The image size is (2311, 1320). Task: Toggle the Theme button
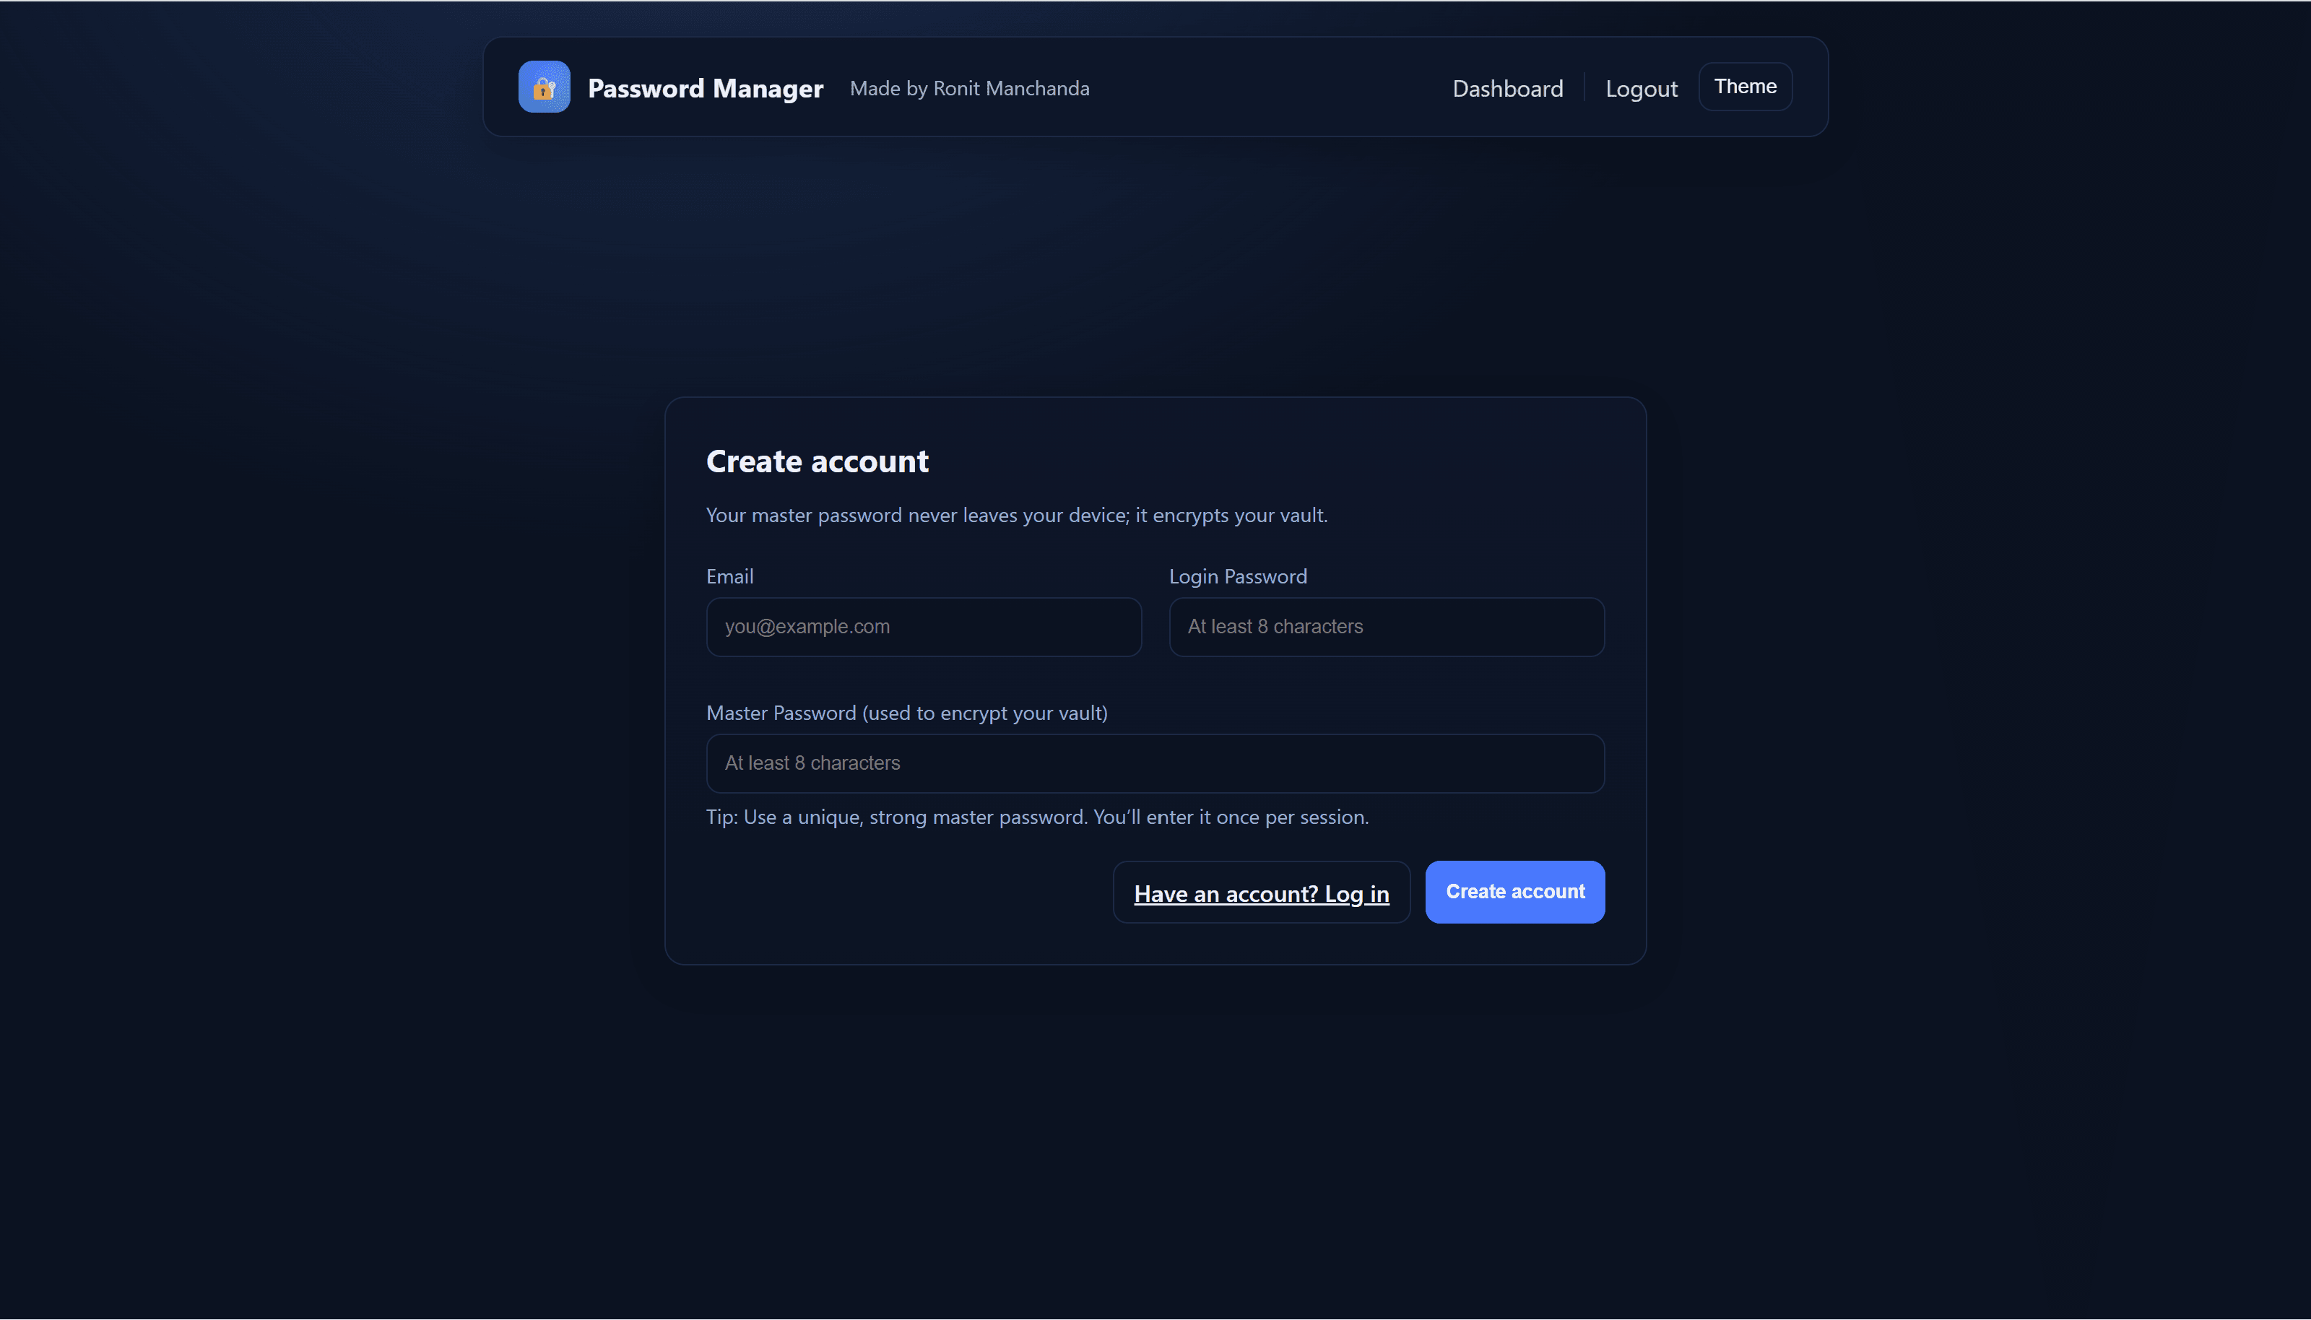click(1743, 86)
